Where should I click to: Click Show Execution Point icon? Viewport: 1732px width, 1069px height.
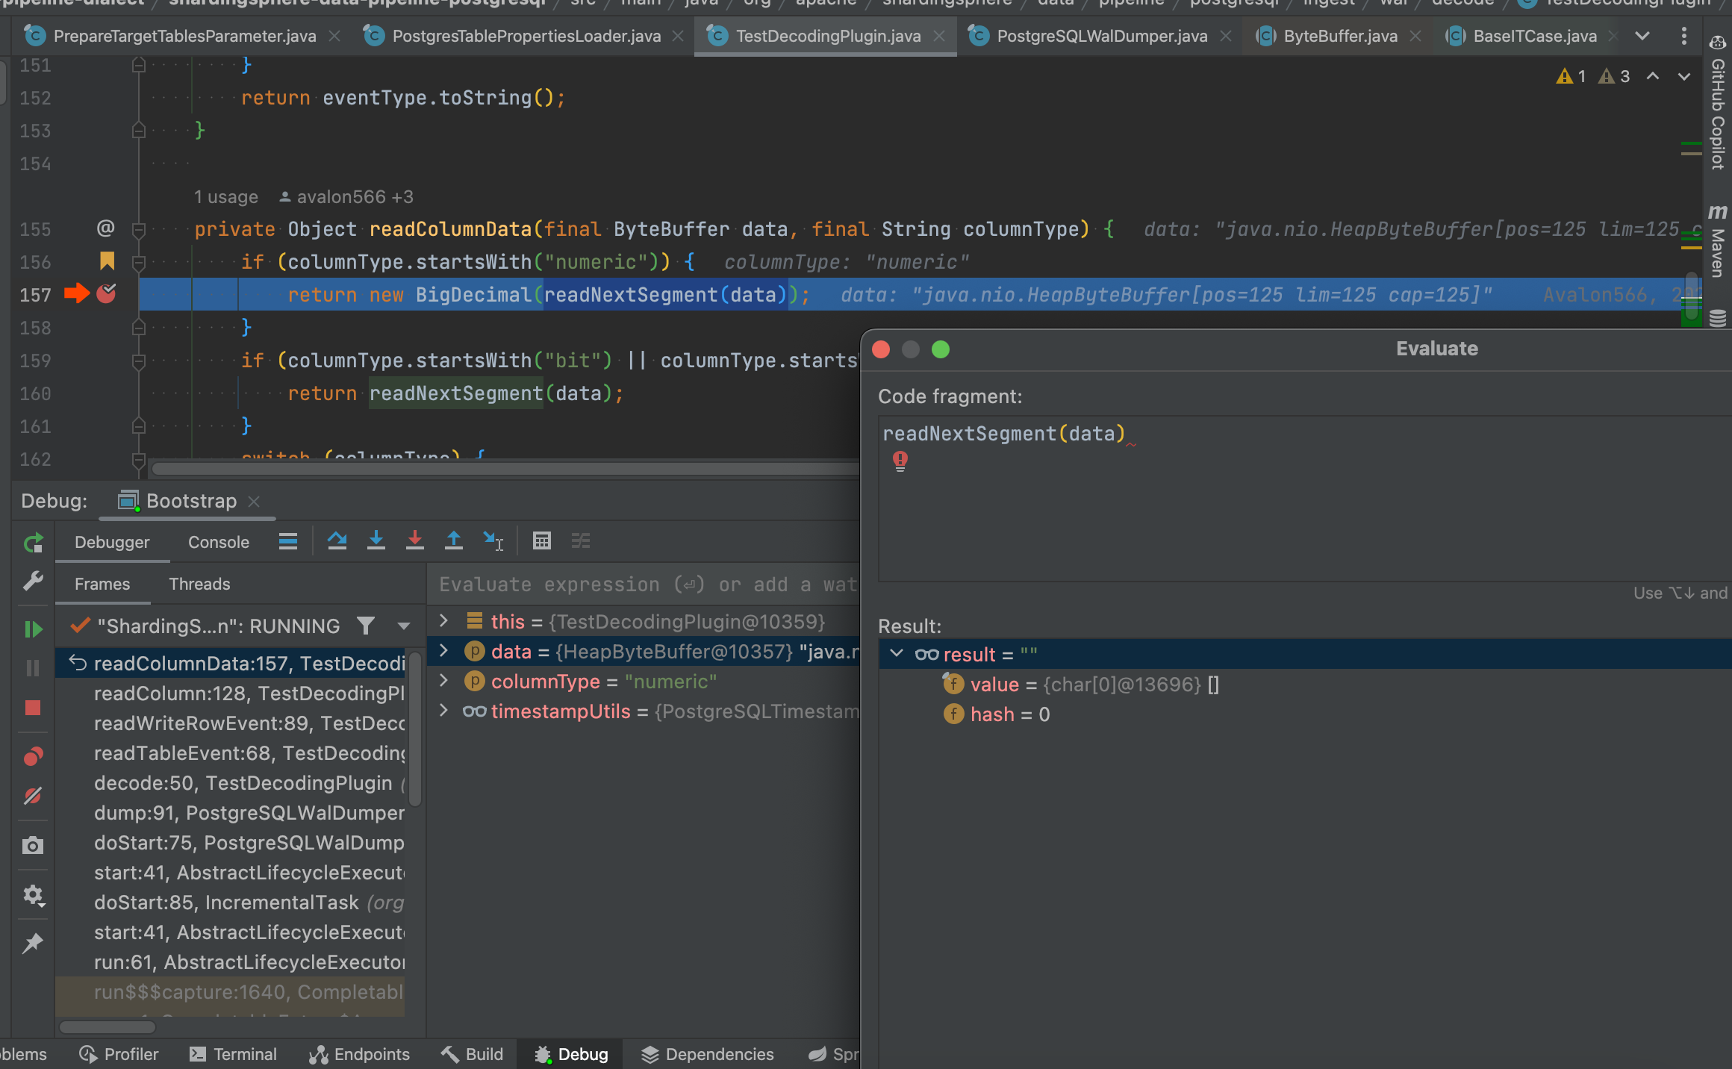point(288,541)
